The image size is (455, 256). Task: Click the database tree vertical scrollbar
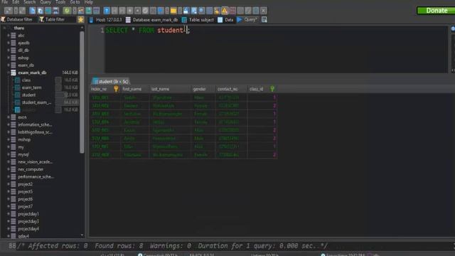(82, 92)
